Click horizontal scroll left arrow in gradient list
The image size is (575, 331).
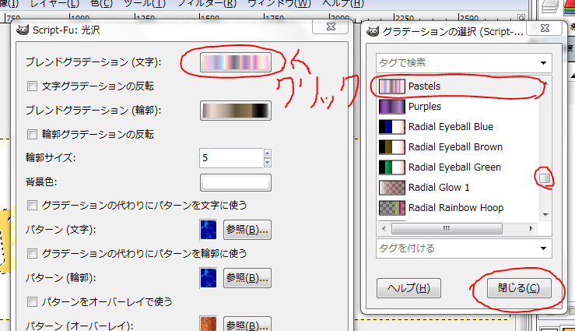click(x=384, y=229)
